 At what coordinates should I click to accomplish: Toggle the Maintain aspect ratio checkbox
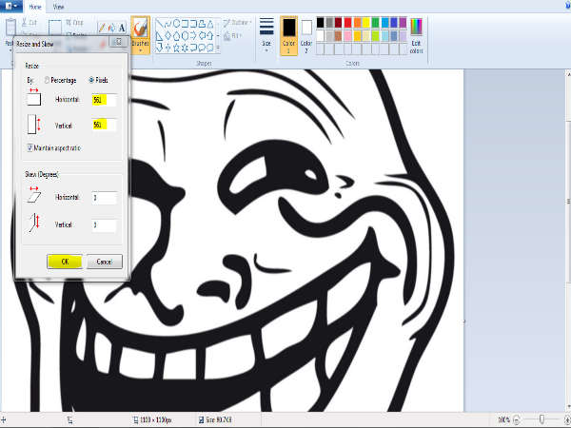coord(30,147)
